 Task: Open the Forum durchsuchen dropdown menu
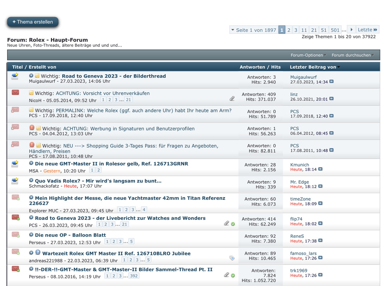click(353, 55)
